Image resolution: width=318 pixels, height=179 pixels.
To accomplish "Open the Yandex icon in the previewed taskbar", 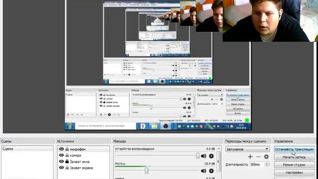I will click(143, 126).
